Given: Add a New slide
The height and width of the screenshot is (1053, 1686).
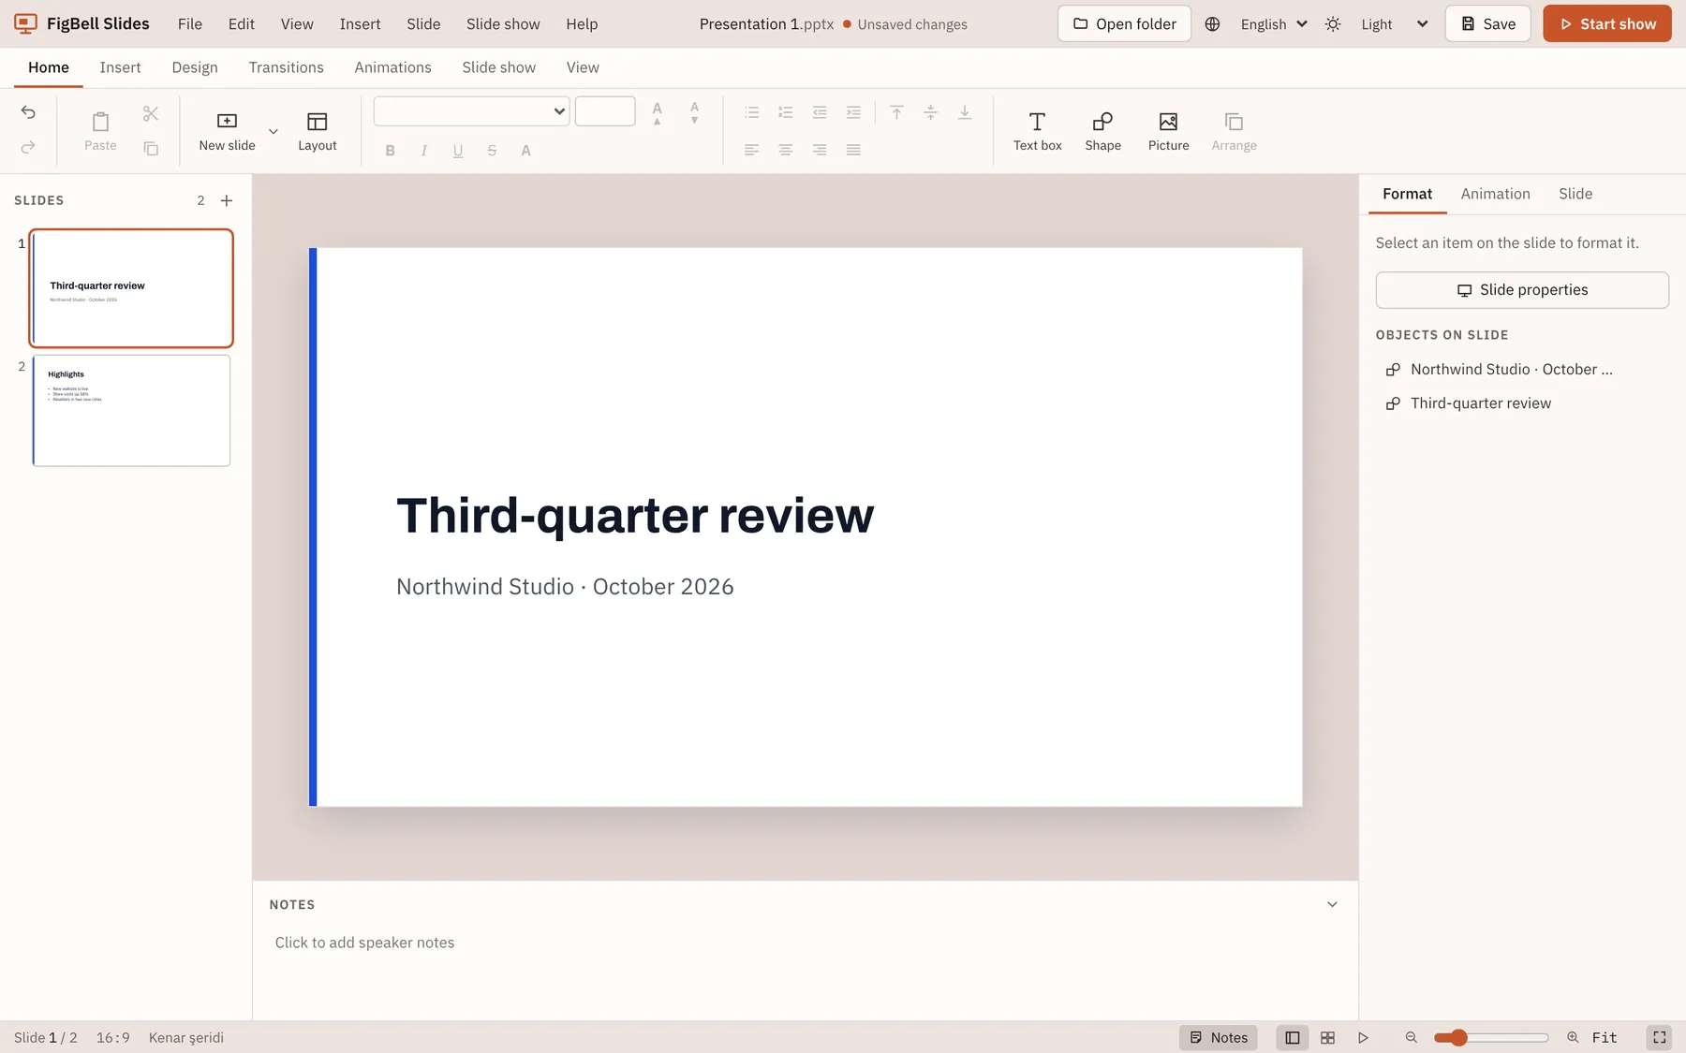Looking at the screenshot, I should 227,131.
